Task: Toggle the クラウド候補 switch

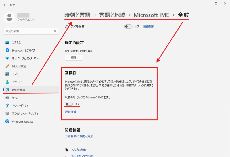Action: 128,27
